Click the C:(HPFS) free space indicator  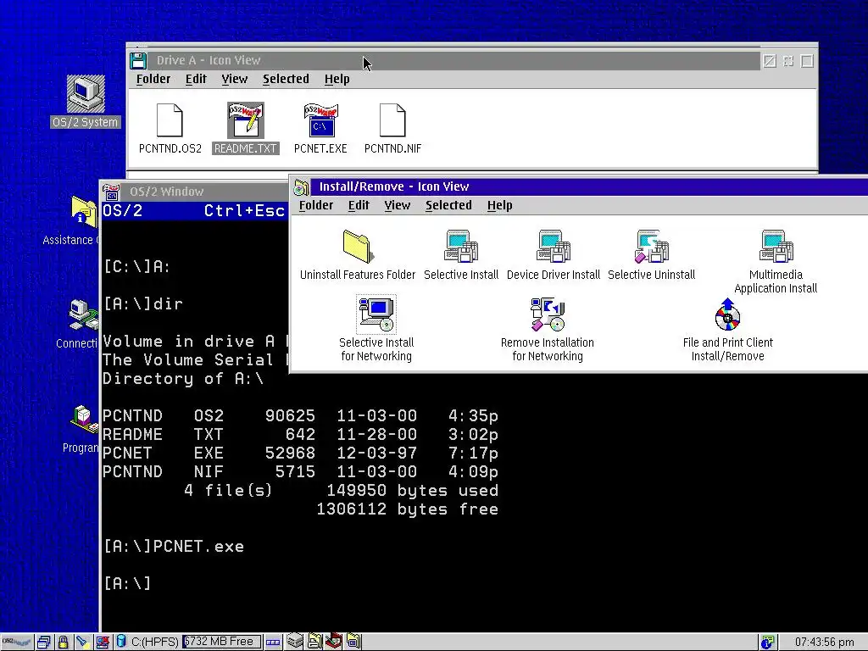[221, 642]
